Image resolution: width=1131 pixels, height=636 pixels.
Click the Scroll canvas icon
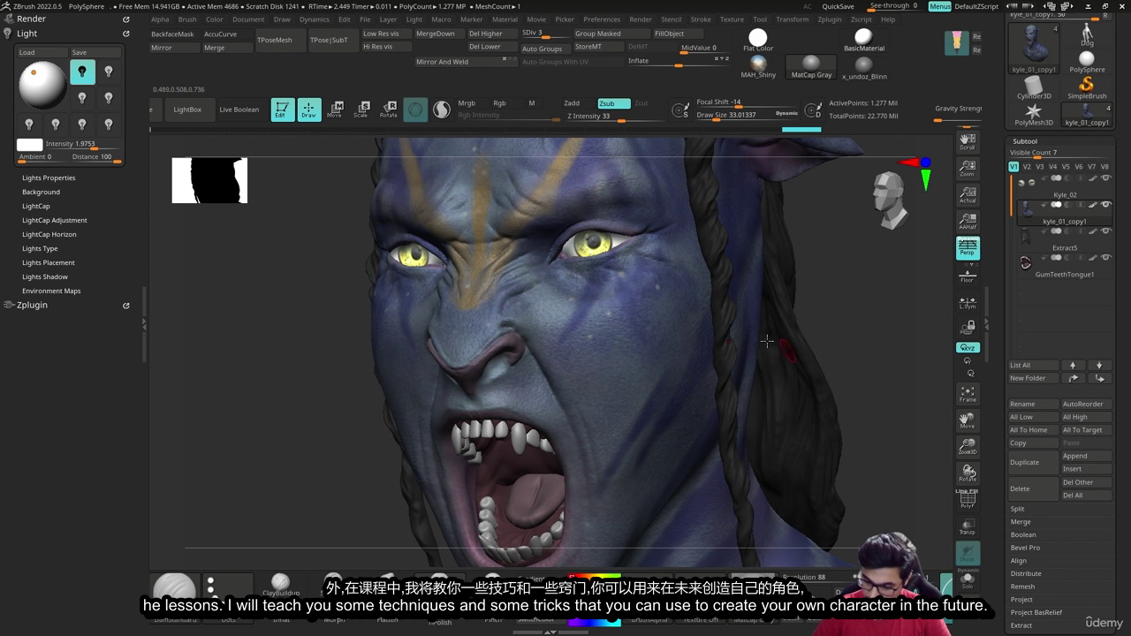point(968,141)
